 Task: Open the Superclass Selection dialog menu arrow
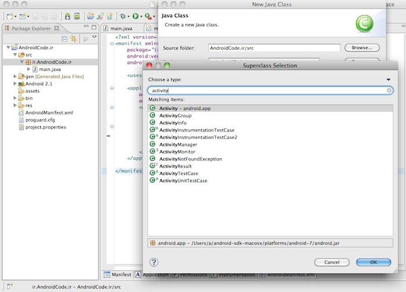pyautogui.click(x=389, y=79)
